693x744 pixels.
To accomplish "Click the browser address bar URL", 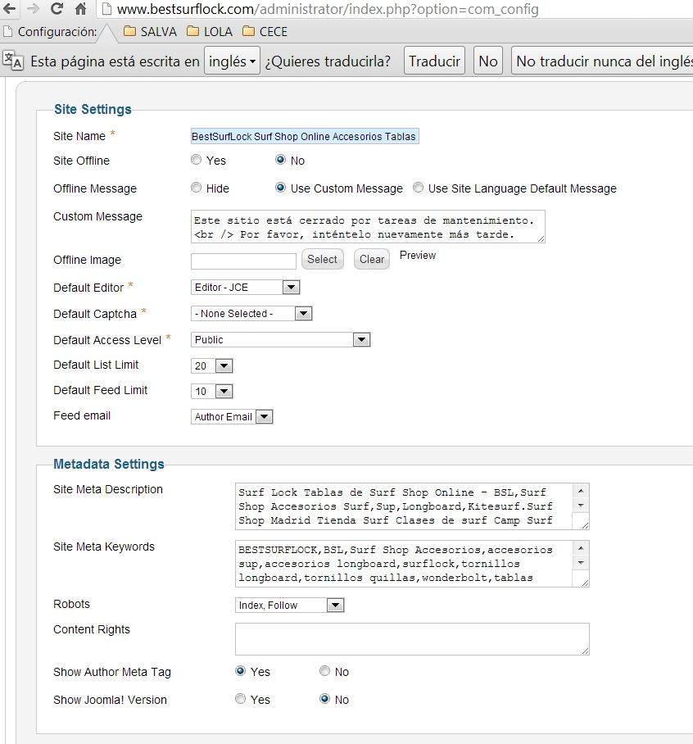I will 328,9.
